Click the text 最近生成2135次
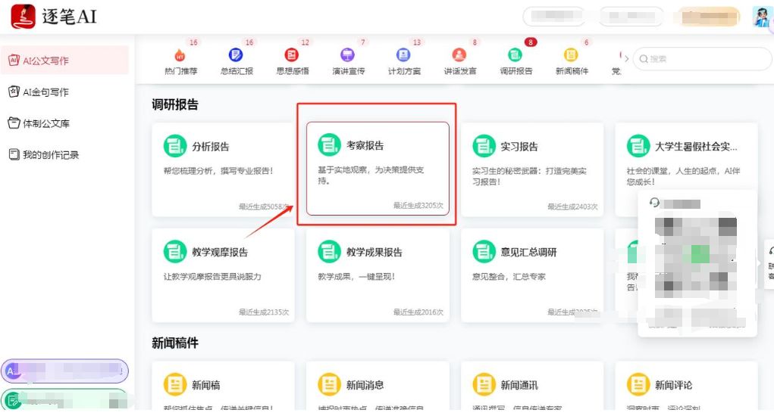 point(264,312)
